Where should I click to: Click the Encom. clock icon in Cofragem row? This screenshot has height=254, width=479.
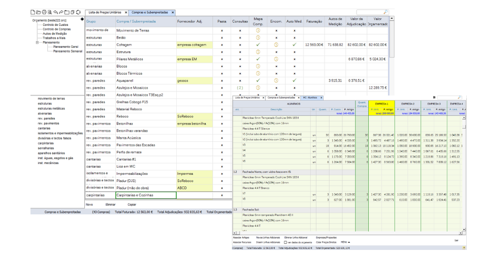[x=276, y=45]
